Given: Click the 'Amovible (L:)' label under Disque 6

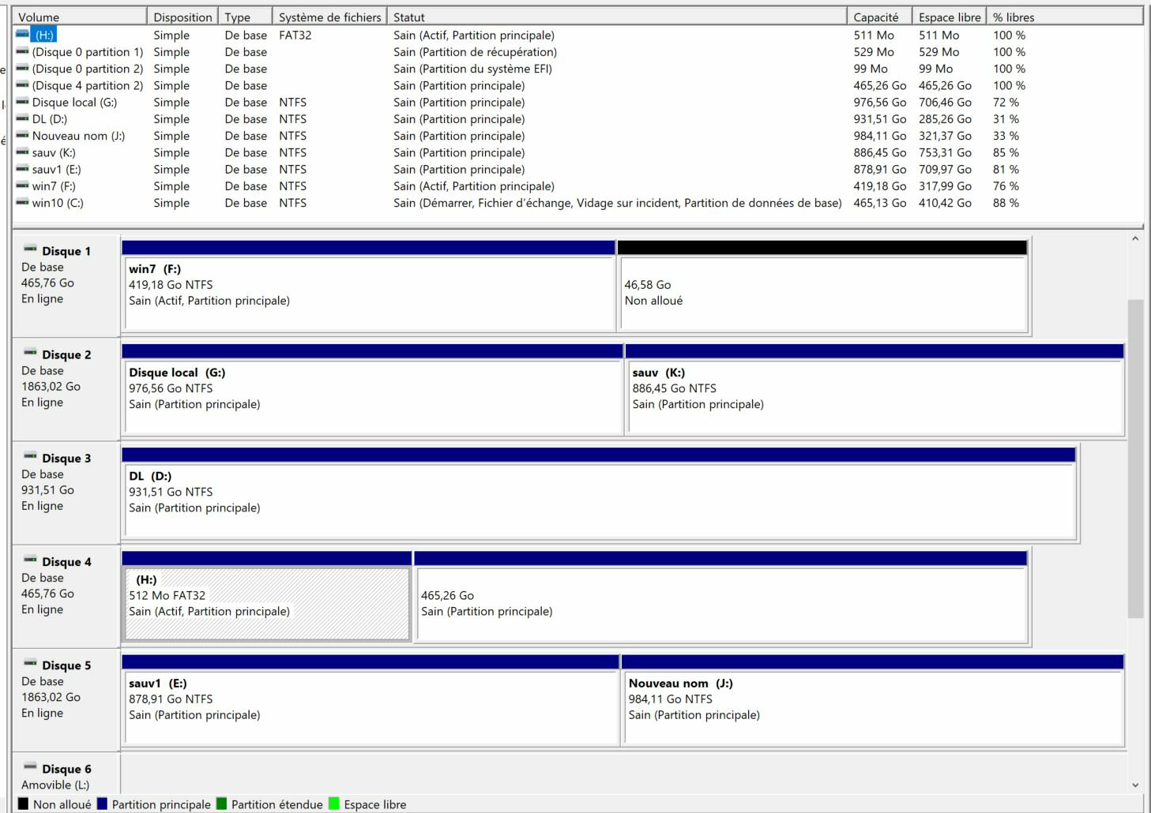Looking at the screenshot, I should tap(55, 785).
